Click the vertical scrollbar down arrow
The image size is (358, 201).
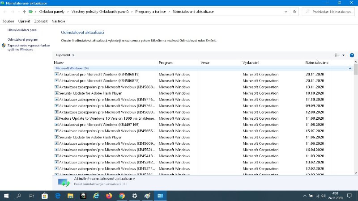point(356,173)
